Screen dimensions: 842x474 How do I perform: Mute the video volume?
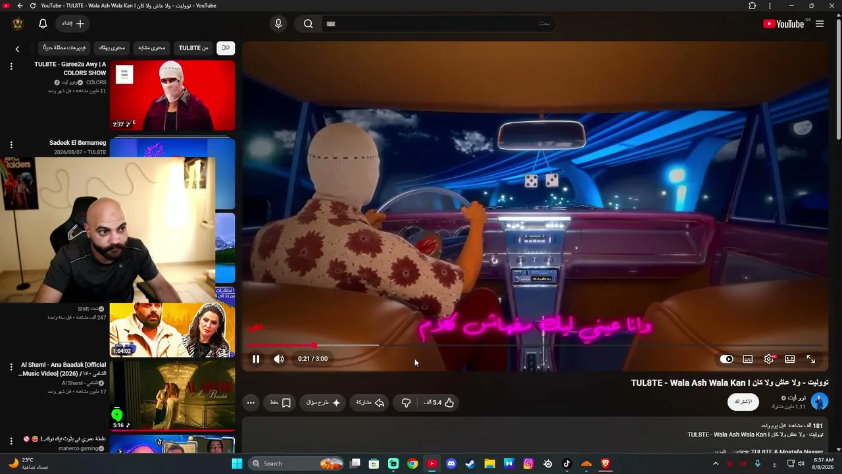pyautogui.click(x=279, y=359)
